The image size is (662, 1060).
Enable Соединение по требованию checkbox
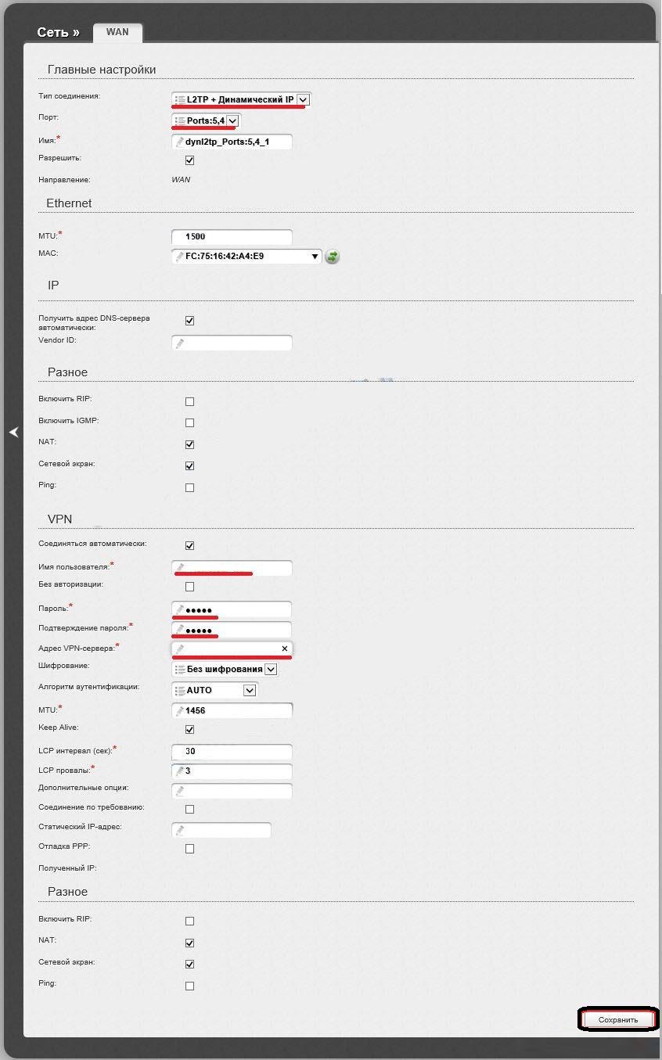pos(189,809)
